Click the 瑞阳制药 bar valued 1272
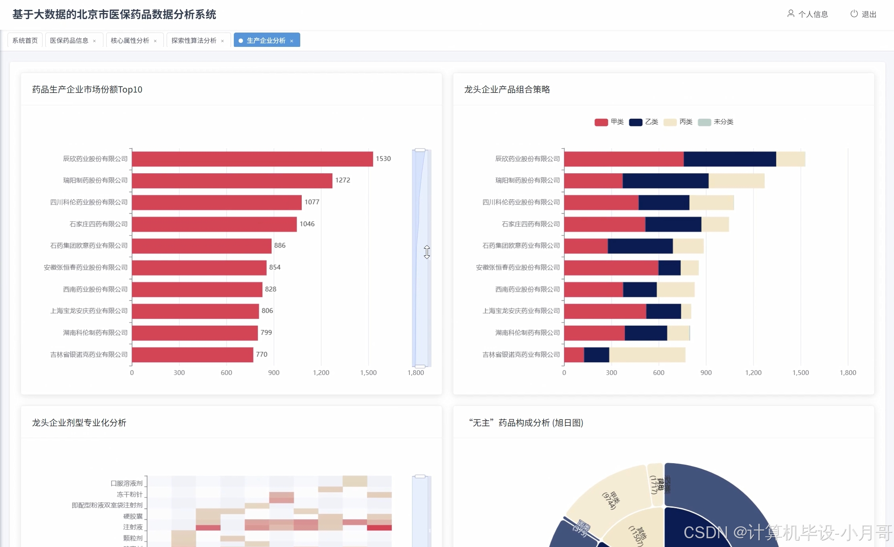Viewport: 894px width, 547px height. 232,181
